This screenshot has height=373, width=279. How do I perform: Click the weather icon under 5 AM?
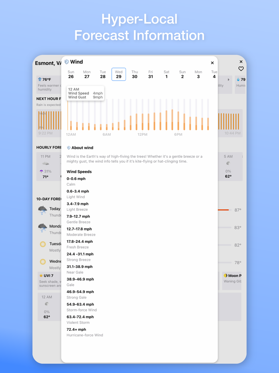228,163
